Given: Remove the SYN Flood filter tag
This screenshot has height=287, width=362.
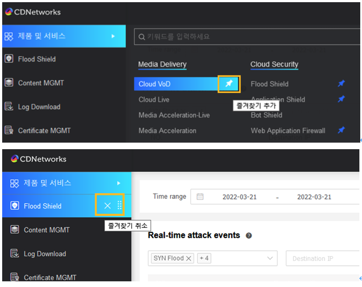Looking at the screenshot, I should pos(189,258).
